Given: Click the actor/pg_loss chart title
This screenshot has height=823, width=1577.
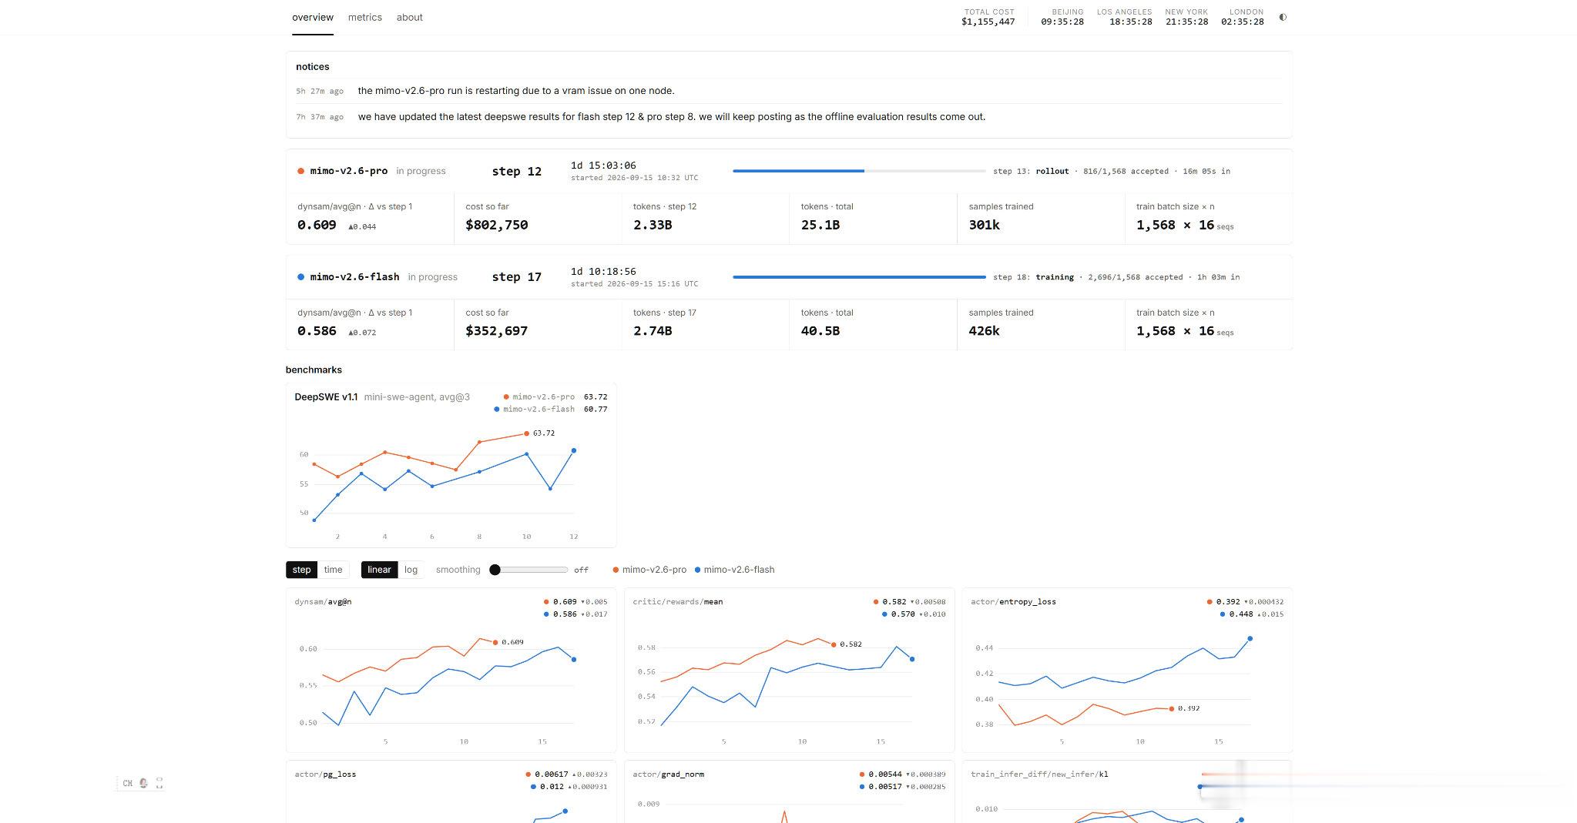Looking at the screenshot, I should click(x=325, y=774).
